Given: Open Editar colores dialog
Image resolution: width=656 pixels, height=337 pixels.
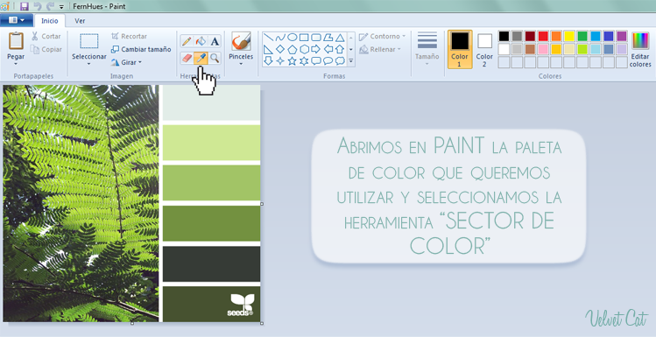Looking at the screenshot, I should pyautogui.click(x=640, y=49).
